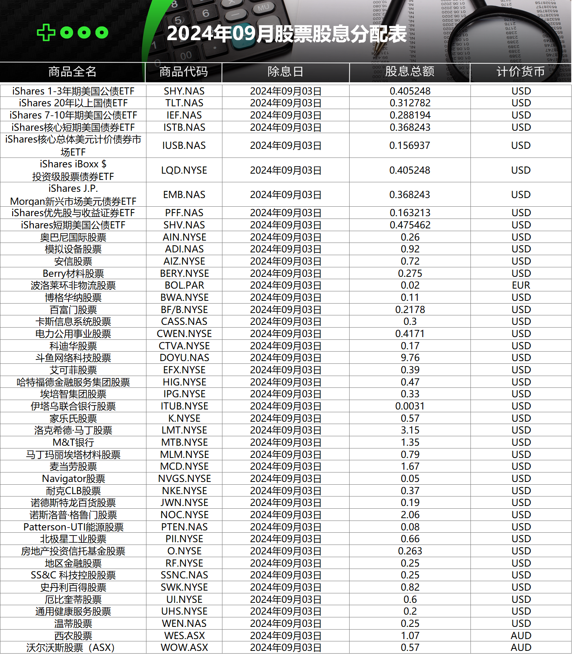The height and width of the screenshot is (654, 572).
Task: Click the 博格华纳股票 name cell
Action: [x=73, y=298]
